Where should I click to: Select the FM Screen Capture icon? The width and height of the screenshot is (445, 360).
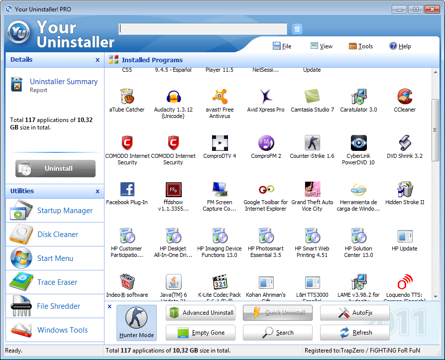[x=220, y=189]
